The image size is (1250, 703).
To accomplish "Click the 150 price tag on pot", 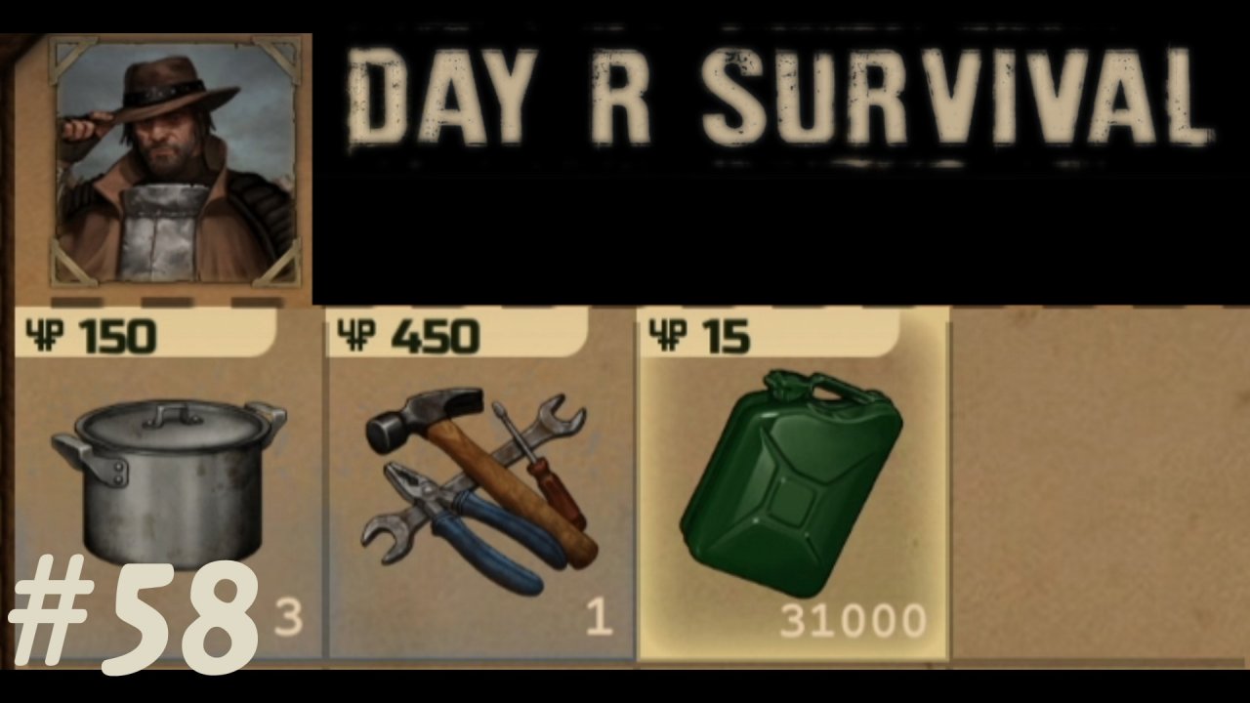I will [117, 338].
